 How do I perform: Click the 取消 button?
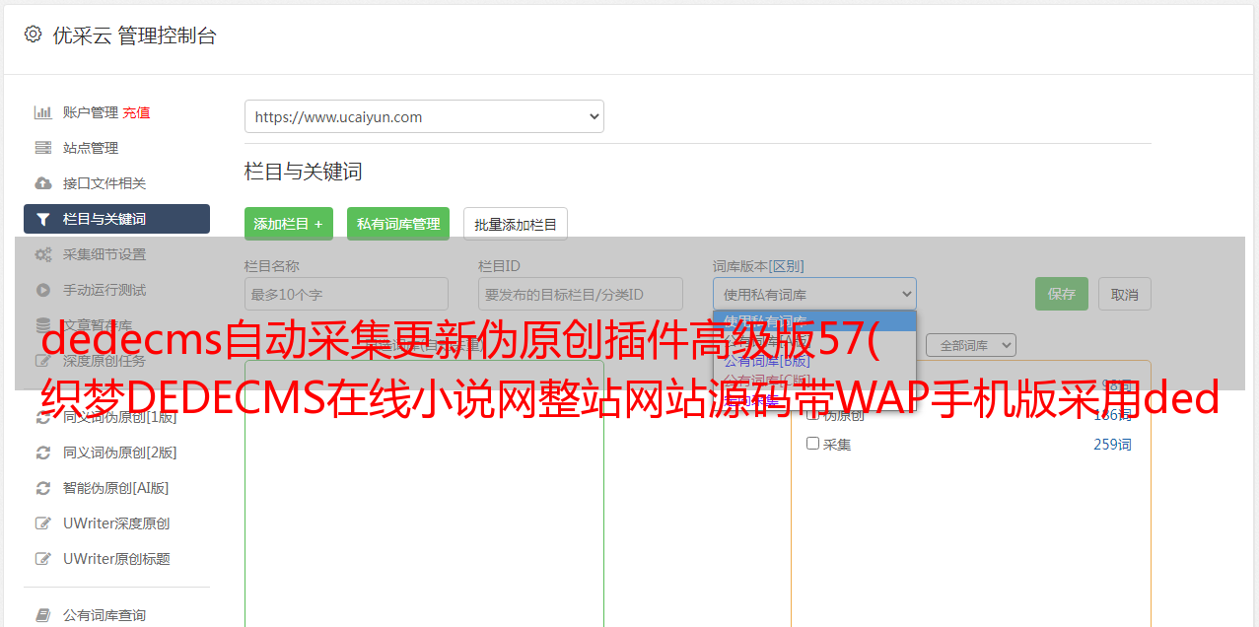click(x=1125, y=294)
